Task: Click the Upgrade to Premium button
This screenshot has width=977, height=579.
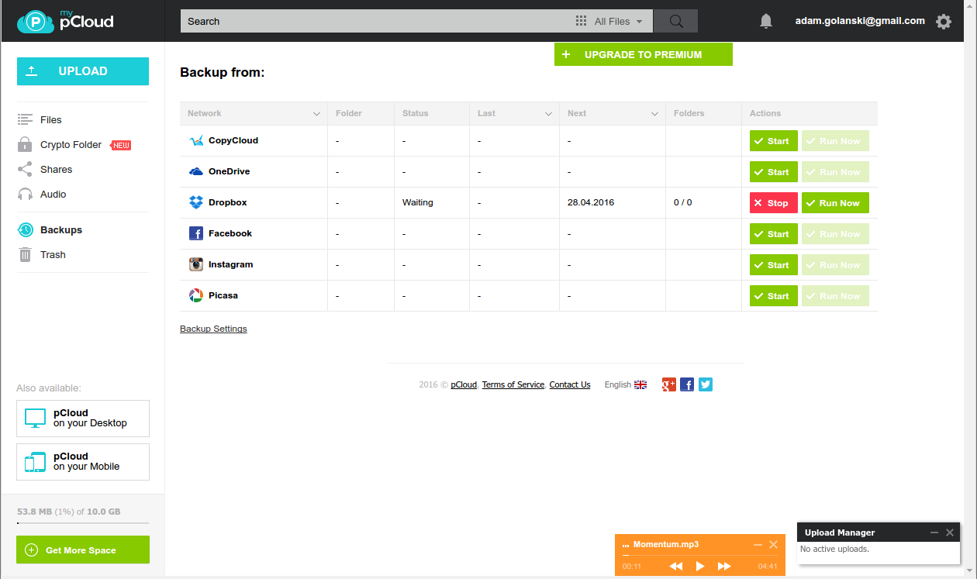Action: point(644,54)
